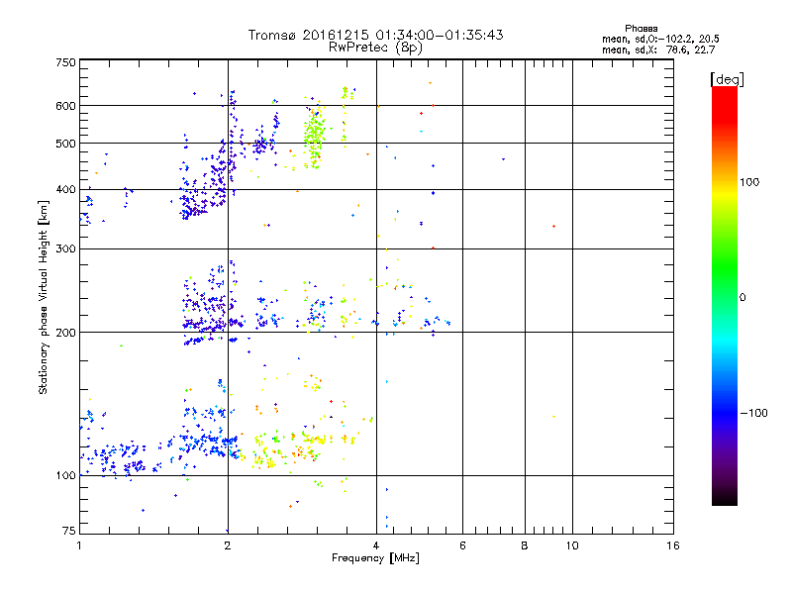The width and height of the screenshot is (792, 594).
Task: Click the color bar tick label '-100'
Action: 753,413
